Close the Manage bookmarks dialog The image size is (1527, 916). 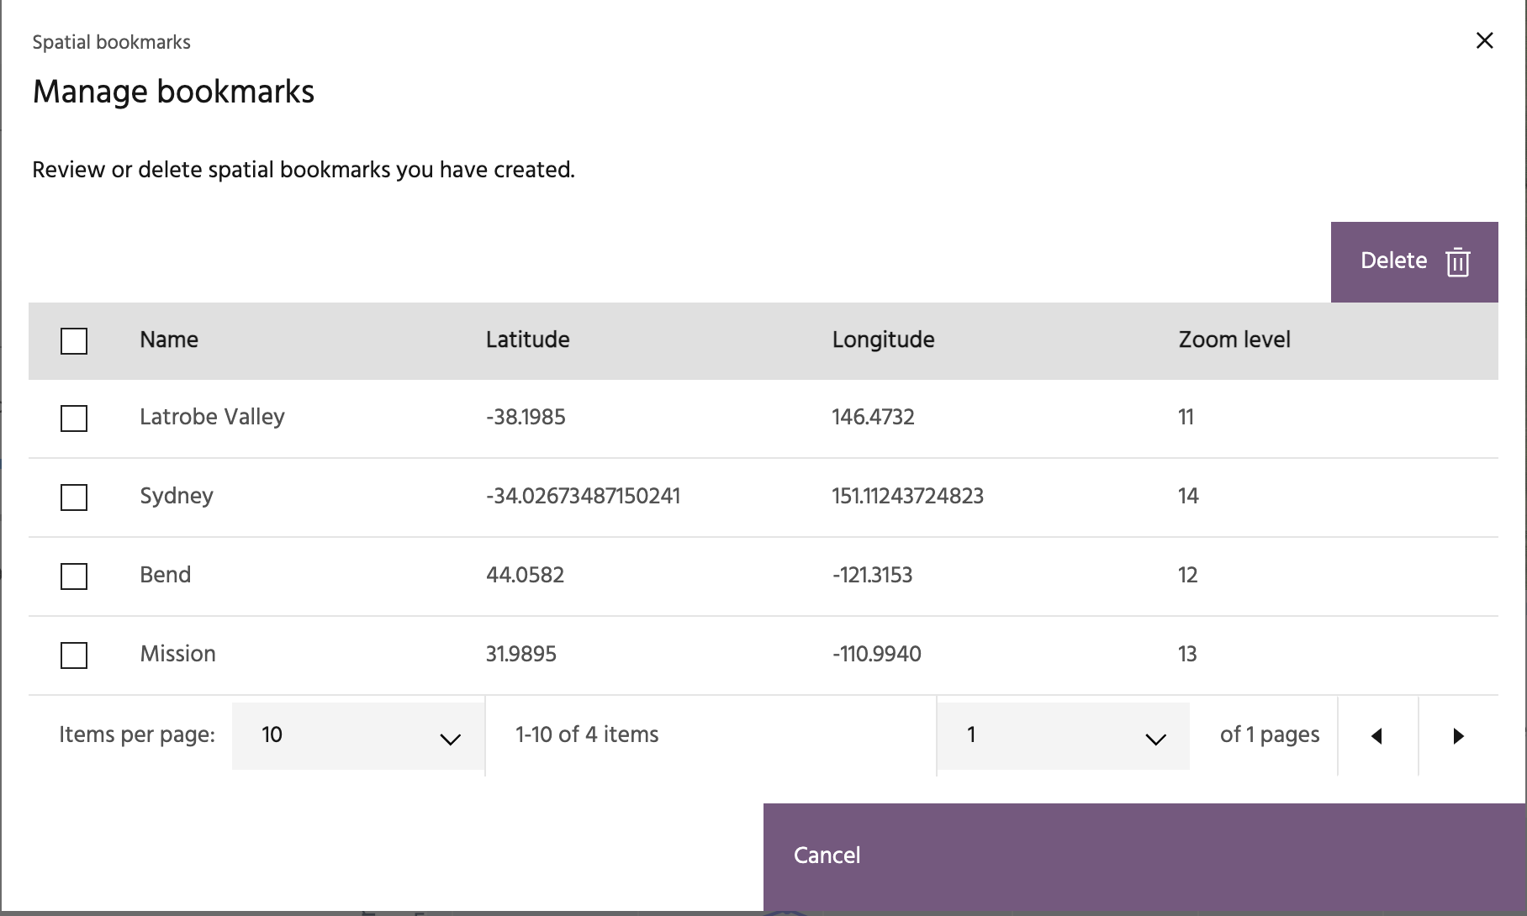(x=1484, y=41)
